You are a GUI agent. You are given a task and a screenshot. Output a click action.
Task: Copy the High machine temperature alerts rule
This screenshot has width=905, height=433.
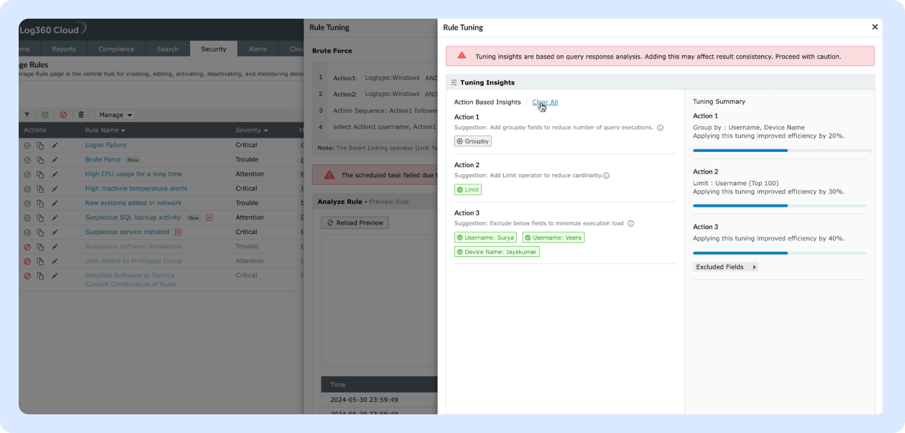pos(40,189)
